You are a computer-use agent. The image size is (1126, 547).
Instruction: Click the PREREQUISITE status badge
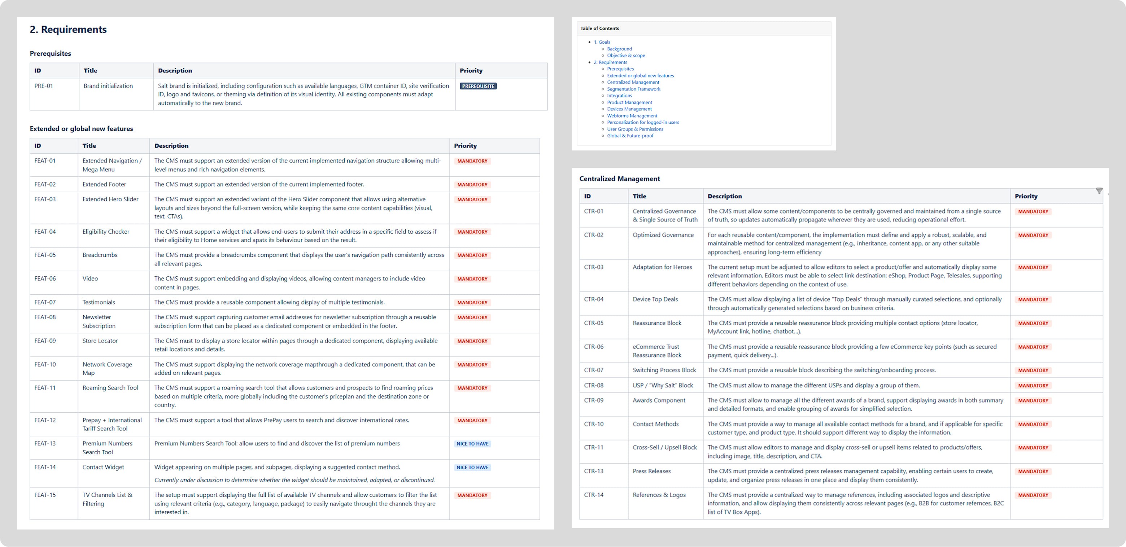(x=478, y=86)
